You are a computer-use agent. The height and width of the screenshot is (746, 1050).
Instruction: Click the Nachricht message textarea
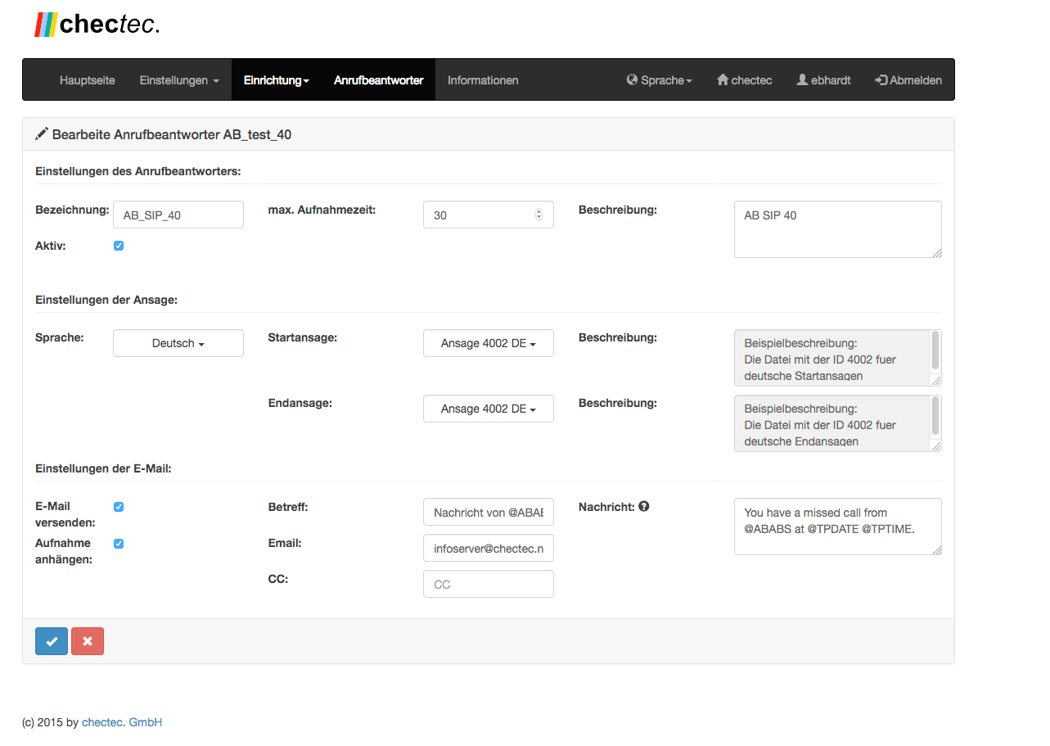838,527
